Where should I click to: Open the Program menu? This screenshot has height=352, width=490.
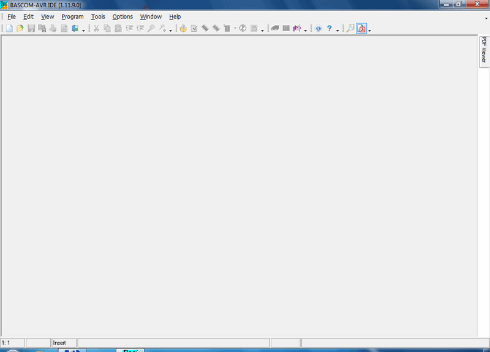tap(72, 17)
